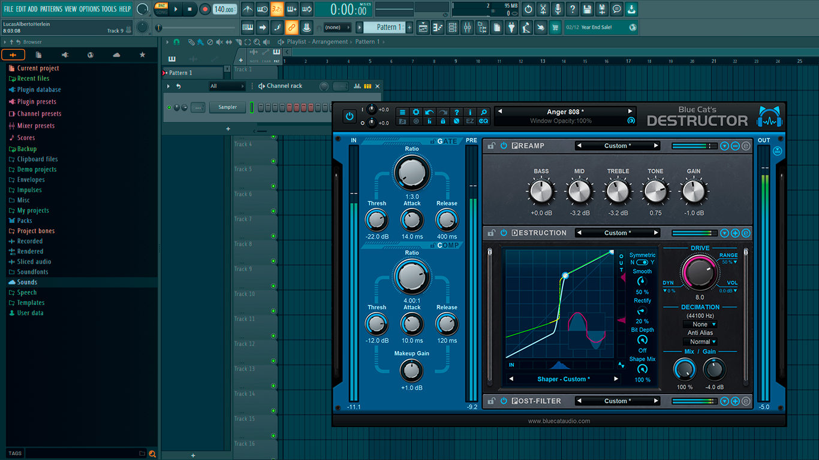This screenshot has height=460, width=819.
Task: Toggle the Destruction section power icon
Action: [504, 233]
